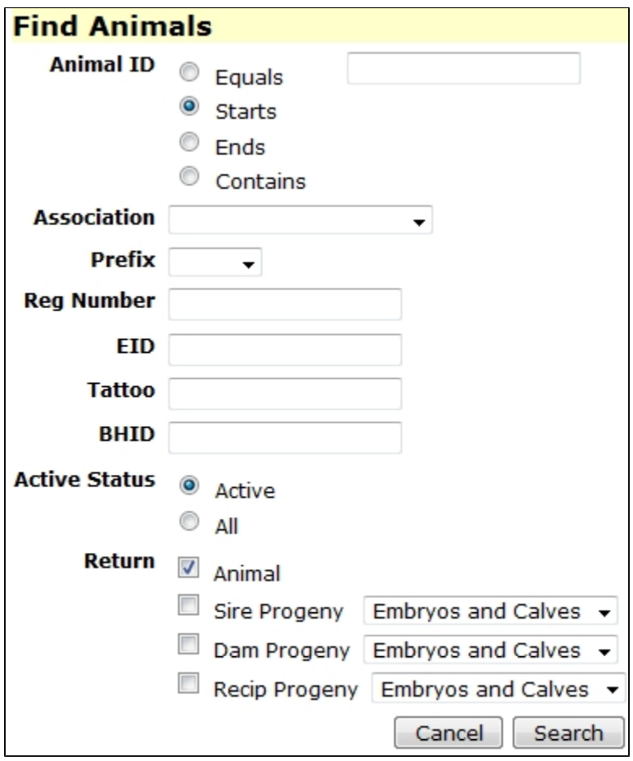Viewport: 633px width, 761px height.
Task: Run the animal Search button
Action: (569, 733)
